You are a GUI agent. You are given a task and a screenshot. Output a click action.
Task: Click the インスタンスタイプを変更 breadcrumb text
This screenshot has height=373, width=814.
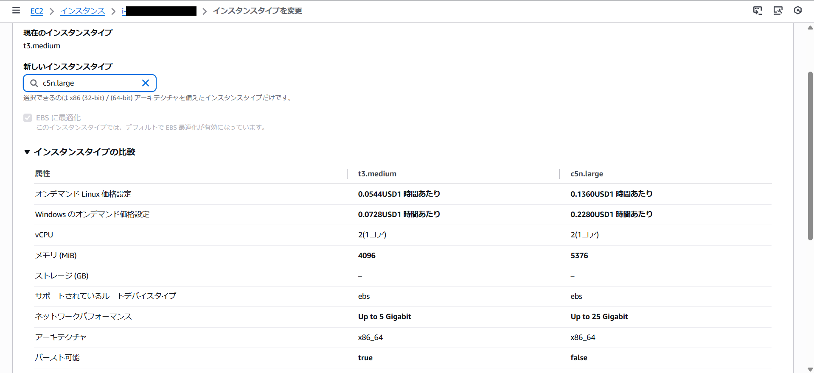coord(258,11)
